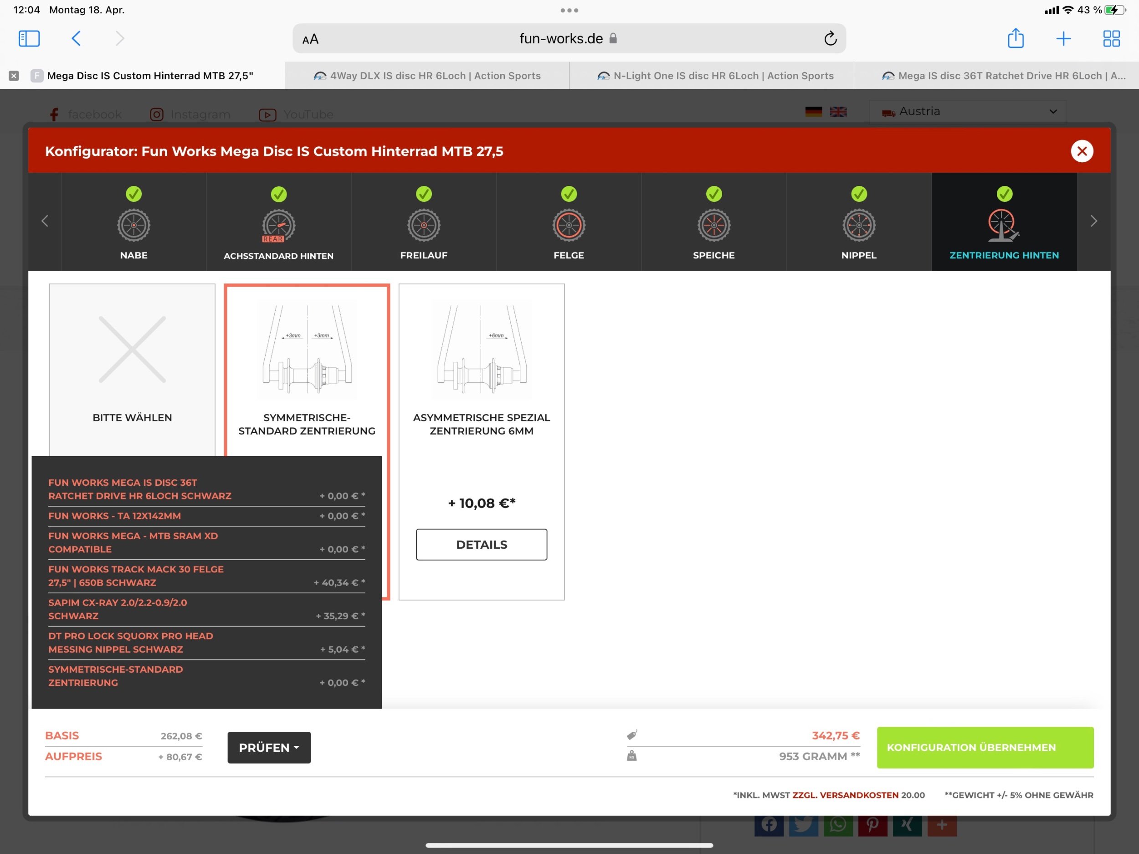Open the YouTube link

point(296,114)
